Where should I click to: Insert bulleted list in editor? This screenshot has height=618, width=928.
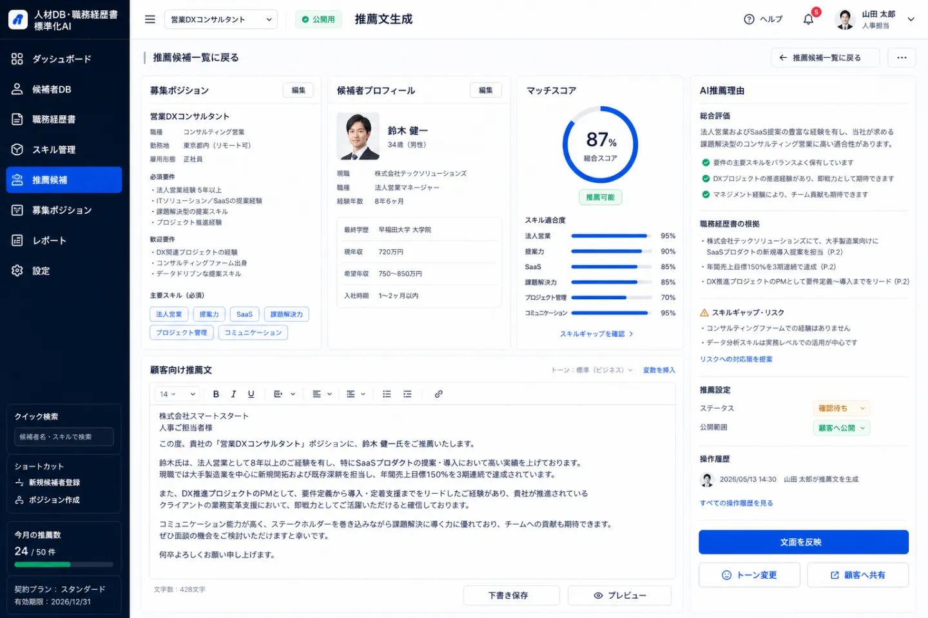pos(387,394)
